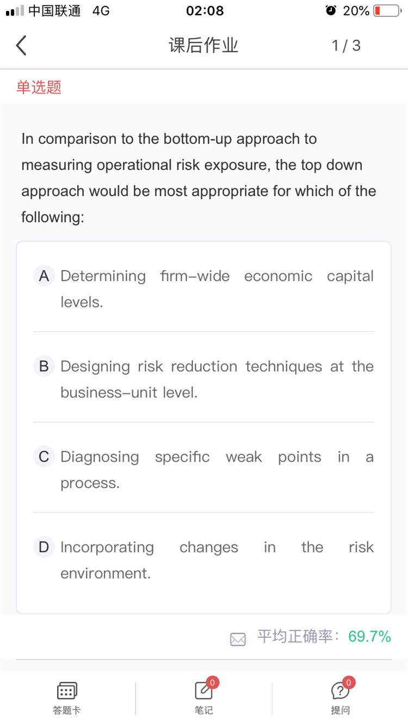408x726 pixels.
Task: Tap the envelope feedback icon
Action: [x=238, y=639]
